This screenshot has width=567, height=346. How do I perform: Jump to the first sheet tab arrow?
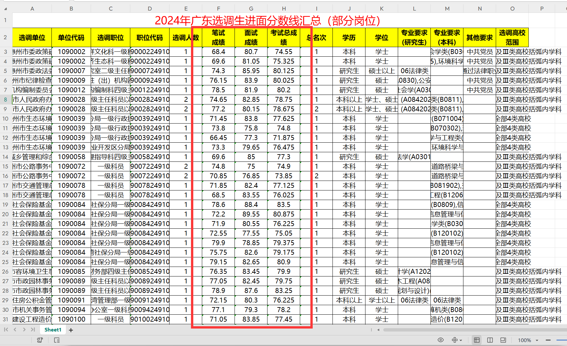6,330
